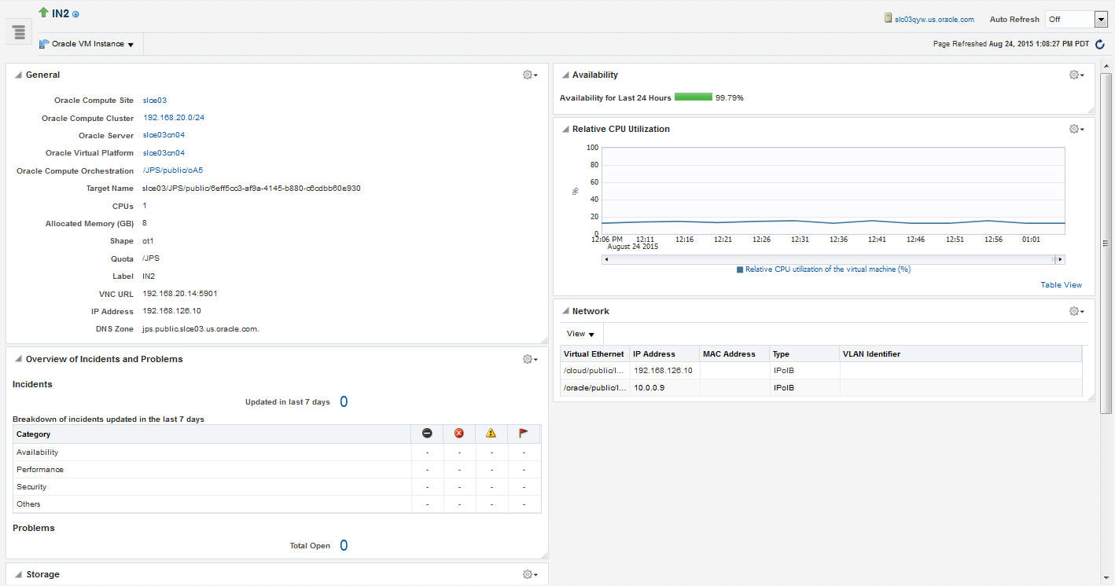Screen dimensions: 1115x586
Task: Click the CPU chart time range scrollbar
Action: point(833,259)
